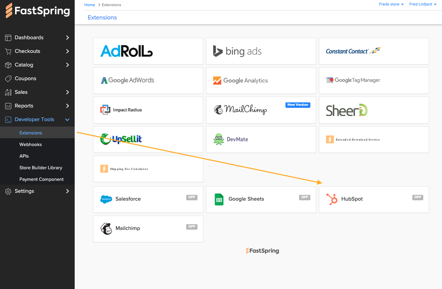Toggle the HubSpot OFF badge
Image resolution: width=442 pixels, height=289 pixels.
pyautogui.click(x=417, y=197)
